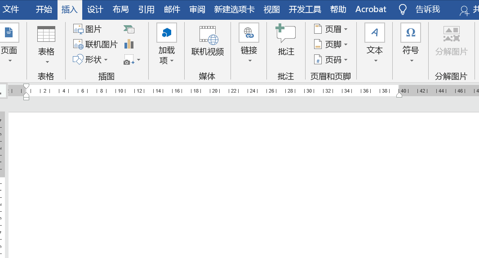Open the 帮助 (Help) tab
The width and height of the screenshot is (479, 258).
(338, 9)
